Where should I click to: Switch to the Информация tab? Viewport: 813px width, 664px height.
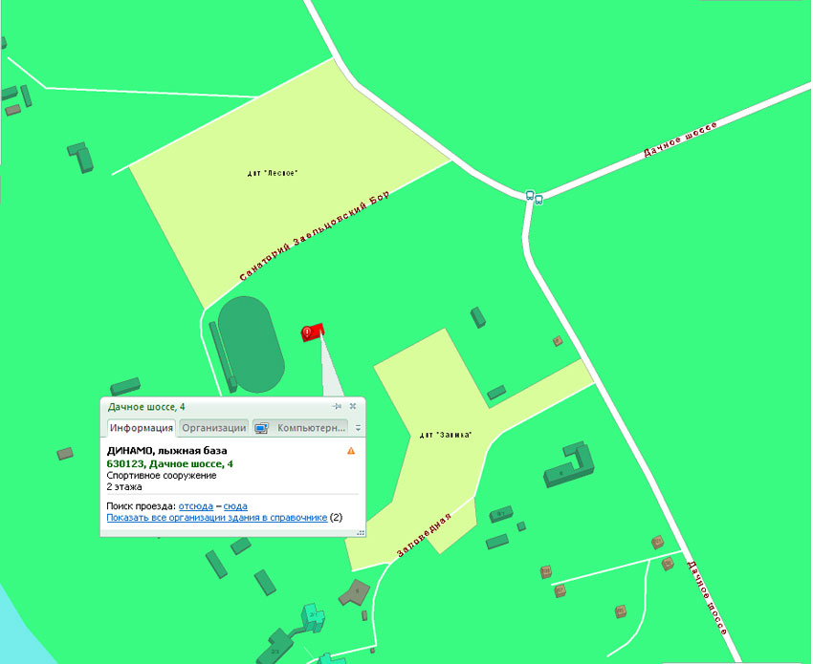pos(141,428)
